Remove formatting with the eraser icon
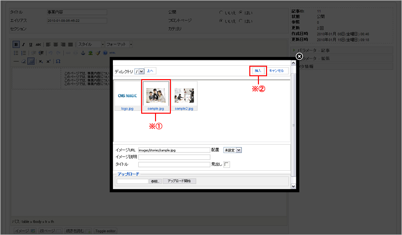This screenshot has width=402, height=235. pos(23,61)
